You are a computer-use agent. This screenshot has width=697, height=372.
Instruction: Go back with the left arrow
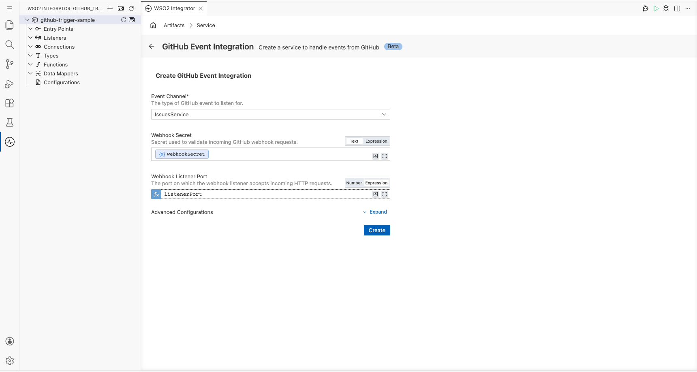[152, 46]
